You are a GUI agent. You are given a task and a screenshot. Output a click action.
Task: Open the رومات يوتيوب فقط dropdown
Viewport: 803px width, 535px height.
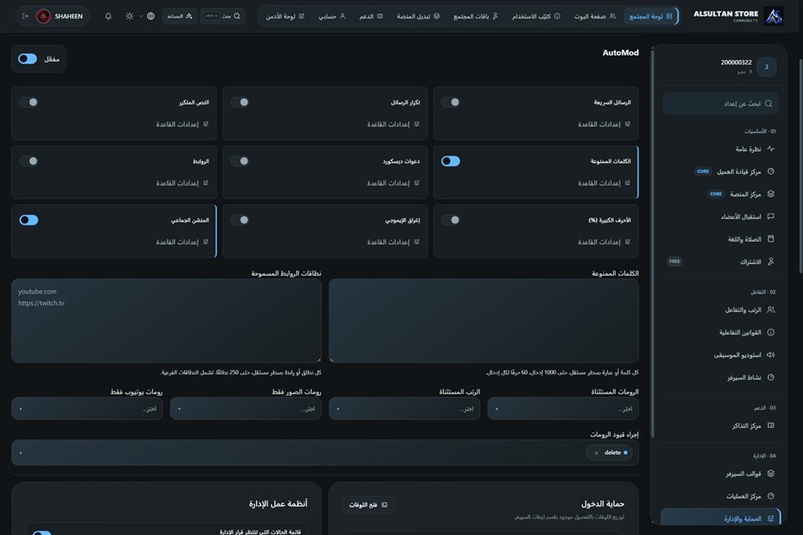point(87,409)
